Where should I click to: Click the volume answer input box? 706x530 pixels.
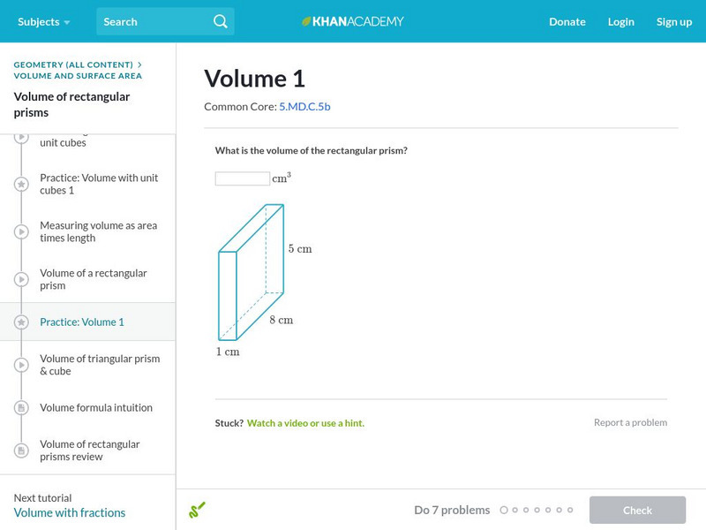pyautogui.click(x=243, y=178)
